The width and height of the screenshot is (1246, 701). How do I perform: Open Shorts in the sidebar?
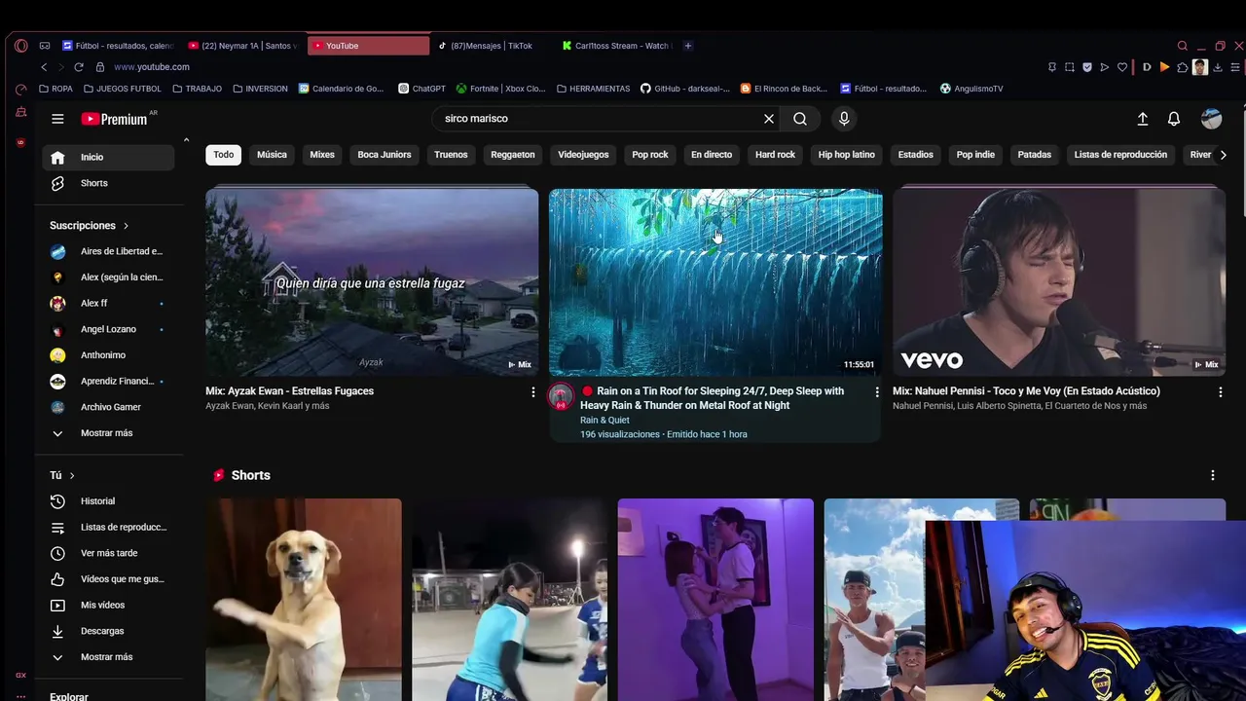[108, 183]
